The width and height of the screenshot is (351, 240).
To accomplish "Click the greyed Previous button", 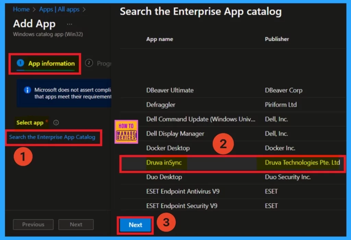I will click(x=33, y=225).
